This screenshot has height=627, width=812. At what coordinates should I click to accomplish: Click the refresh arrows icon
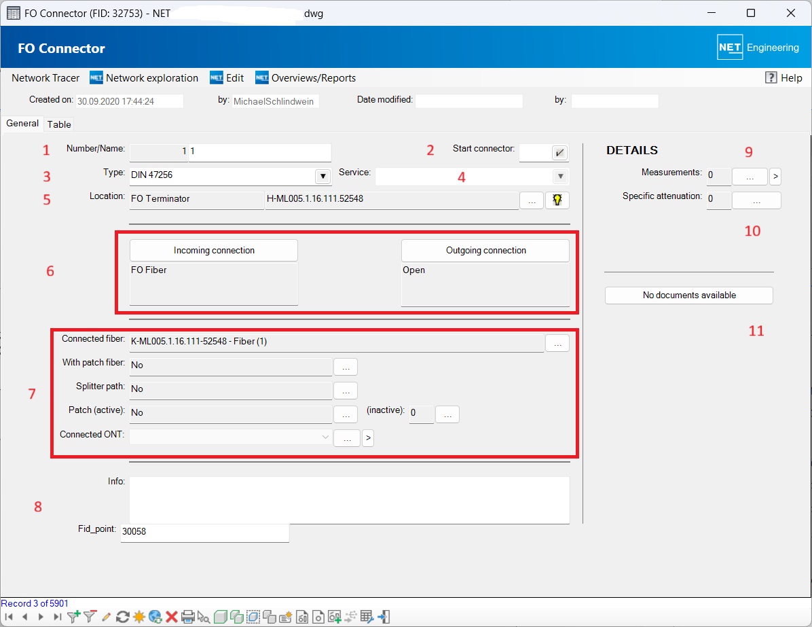pos(123,617)
